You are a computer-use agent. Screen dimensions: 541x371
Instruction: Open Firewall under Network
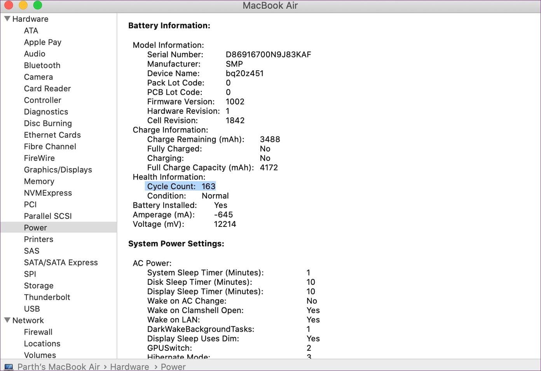pos(38,332)
